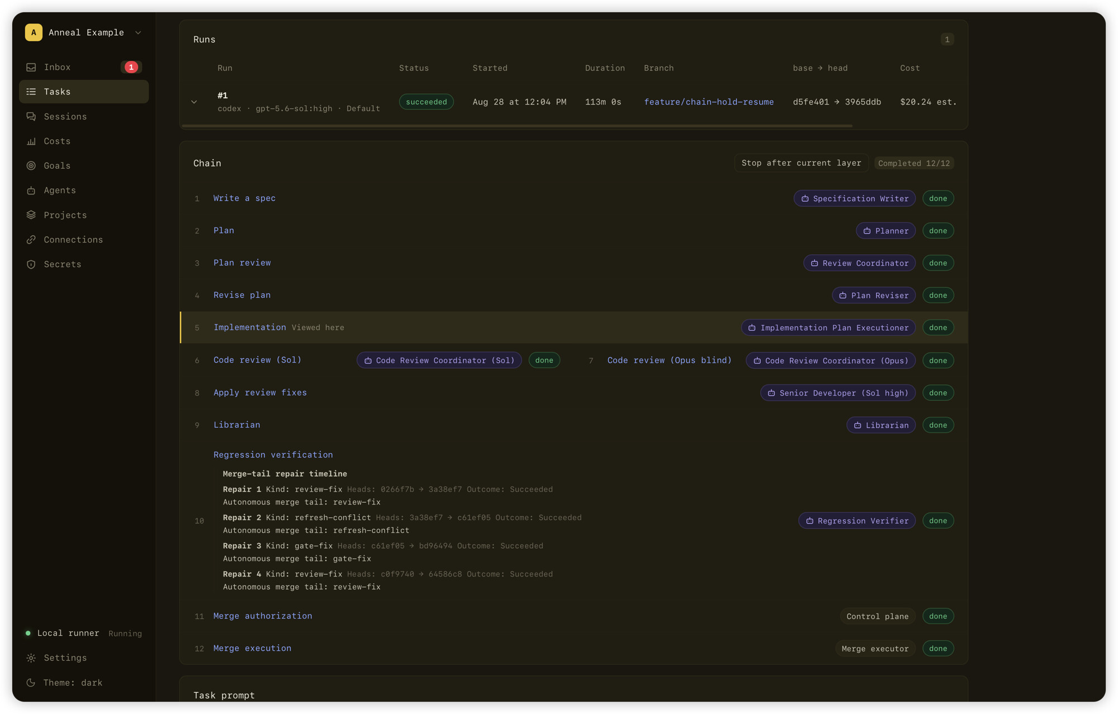The height and width of the screenshot is (714, 1118).
Task: Click the runs count badge showing 1
Action: (x=947, y=39)
